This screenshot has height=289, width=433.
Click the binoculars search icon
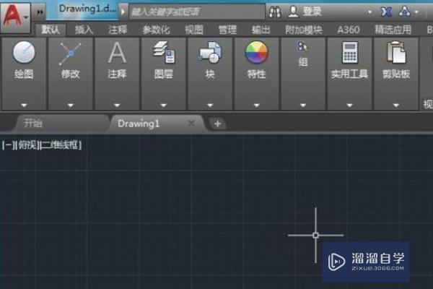275,12
